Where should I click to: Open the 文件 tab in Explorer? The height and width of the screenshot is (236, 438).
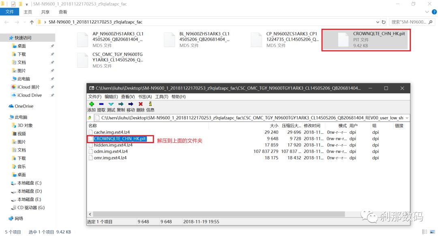point(10,12)
